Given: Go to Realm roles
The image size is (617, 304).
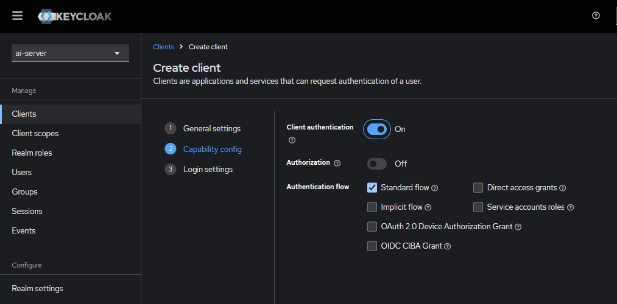Looking at the screenshot, I should (x=71, y=153).
